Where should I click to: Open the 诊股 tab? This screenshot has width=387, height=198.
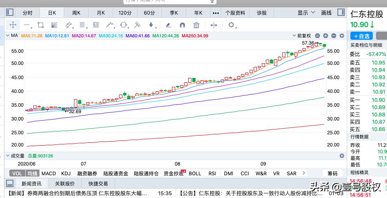click(262, 13)
